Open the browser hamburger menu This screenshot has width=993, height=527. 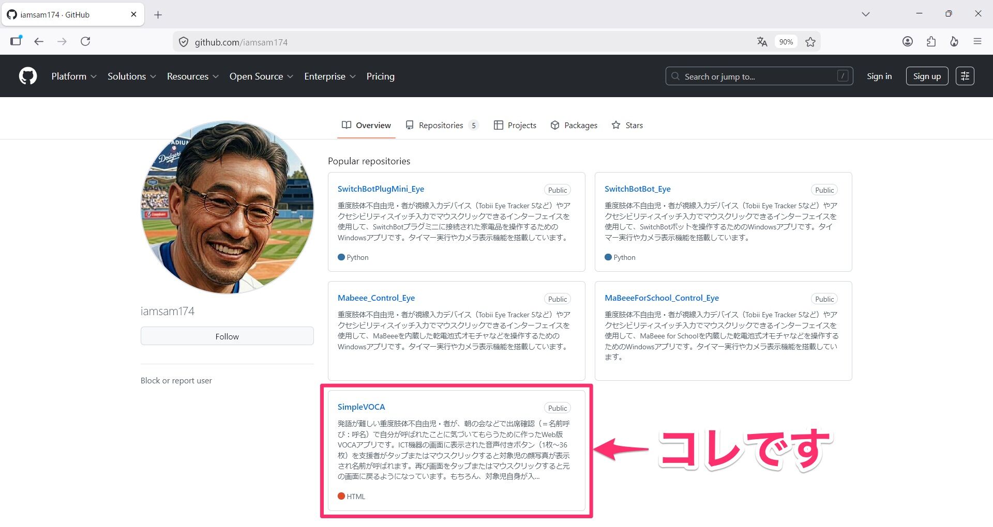coord(977,41)
